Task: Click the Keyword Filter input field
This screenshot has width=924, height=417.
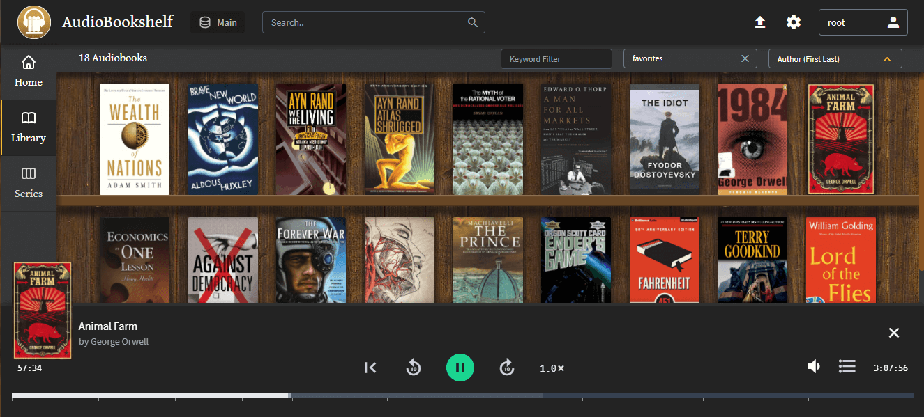Action: tap(556, 59)
